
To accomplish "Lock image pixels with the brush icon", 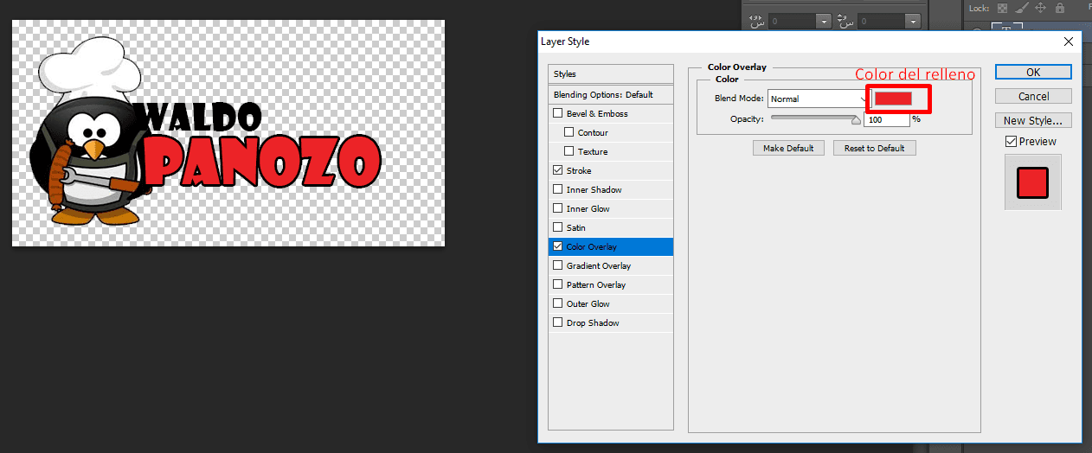I will point(1022,8).
